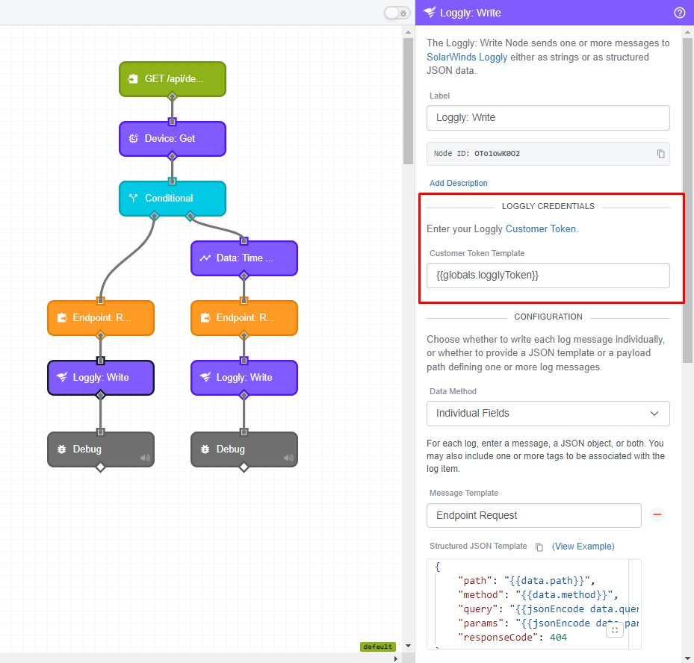
Task: Focus the Message Template field
Action: 534,515
